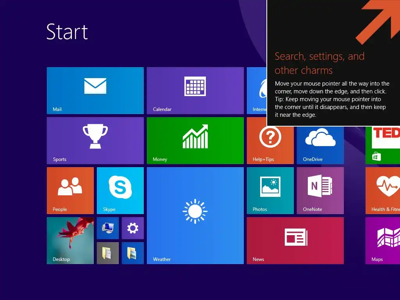Open the OneDrive cloud tile
The height and width of the screenshot is (300, 400).
320,145
